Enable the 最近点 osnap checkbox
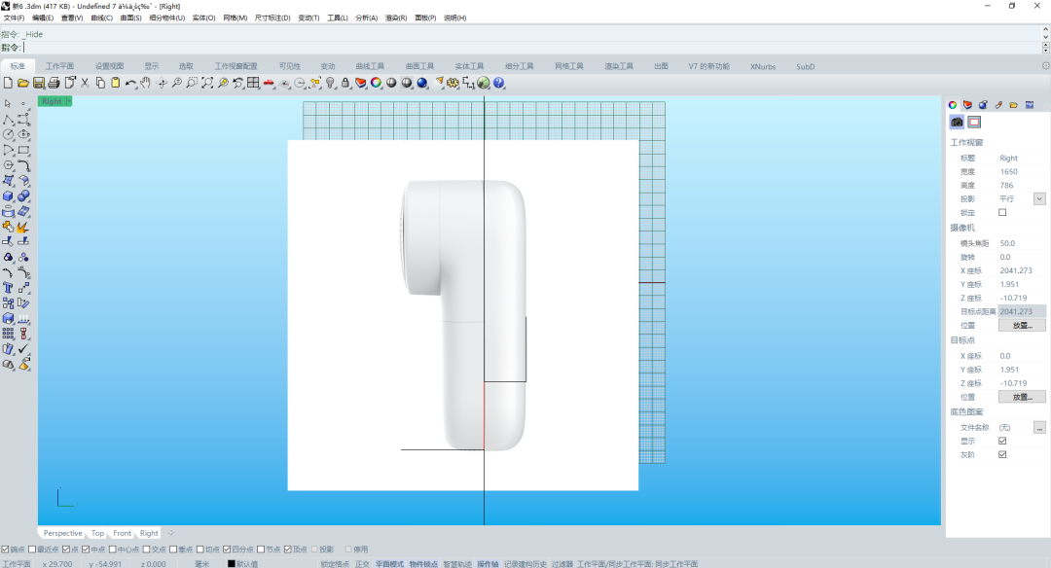 coord(32,550)
